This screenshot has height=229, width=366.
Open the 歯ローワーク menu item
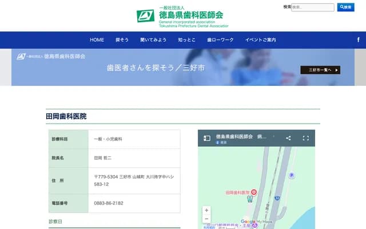[x=220, y=40]
